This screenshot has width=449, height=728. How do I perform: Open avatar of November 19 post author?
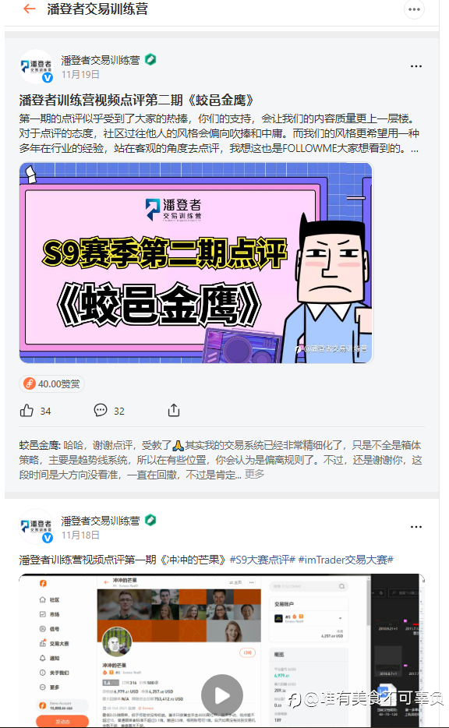point(36,66)
